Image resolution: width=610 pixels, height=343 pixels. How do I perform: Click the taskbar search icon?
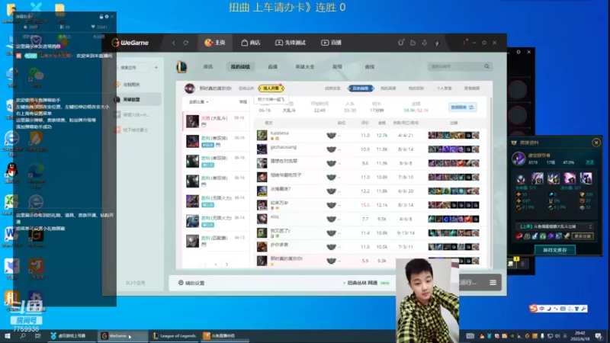pyautogui.click(x=23, y=335)
